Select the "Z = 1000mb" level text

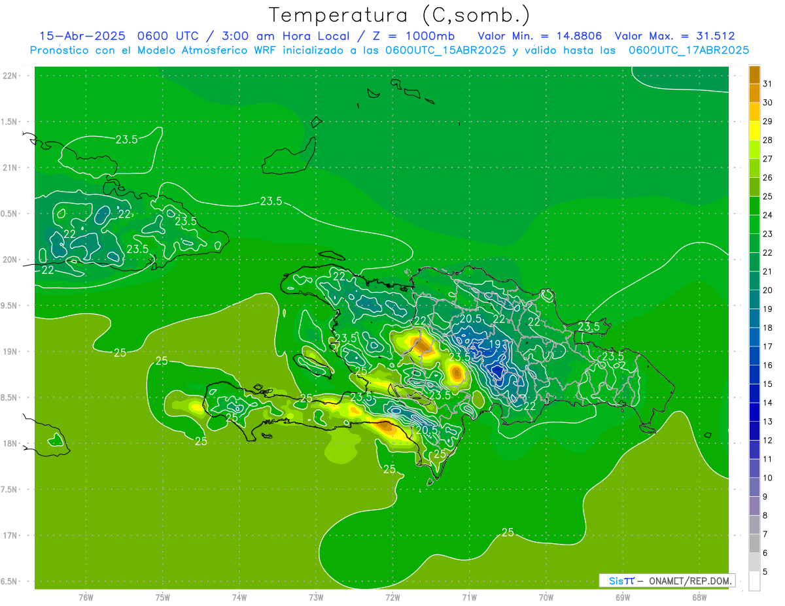pos(415,36)
